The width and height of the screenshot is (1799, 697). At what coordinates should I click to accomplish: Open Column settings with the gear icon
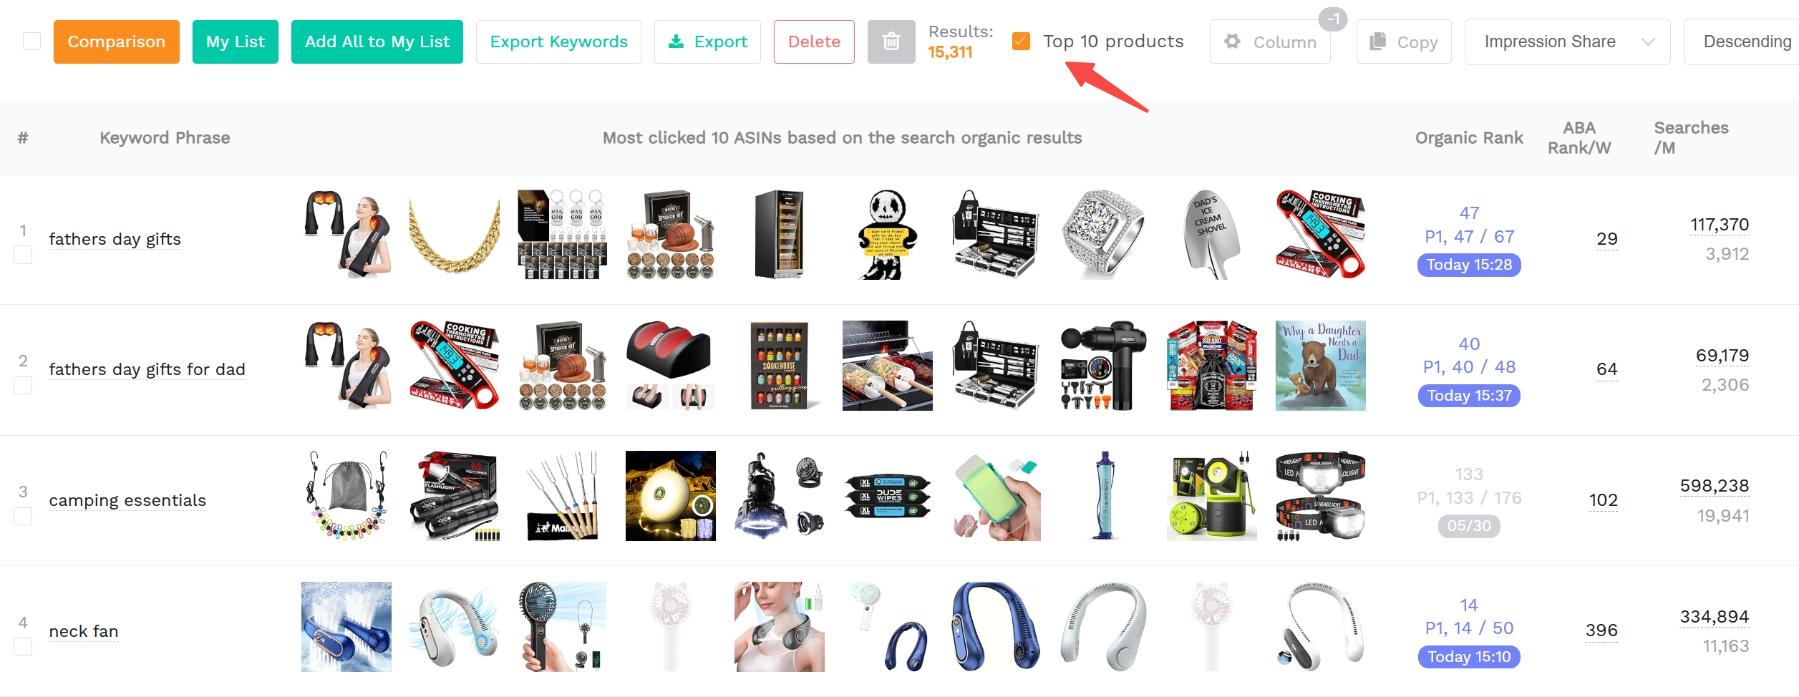pyautogui.click(x=1270, y=42)
